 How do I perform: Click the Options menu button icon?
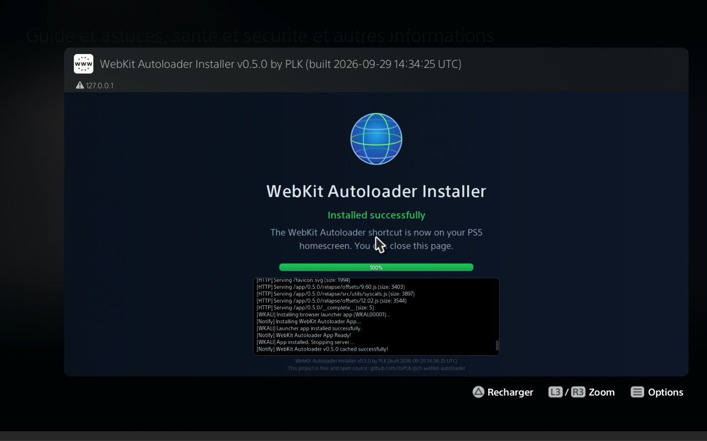click(637, 392)
